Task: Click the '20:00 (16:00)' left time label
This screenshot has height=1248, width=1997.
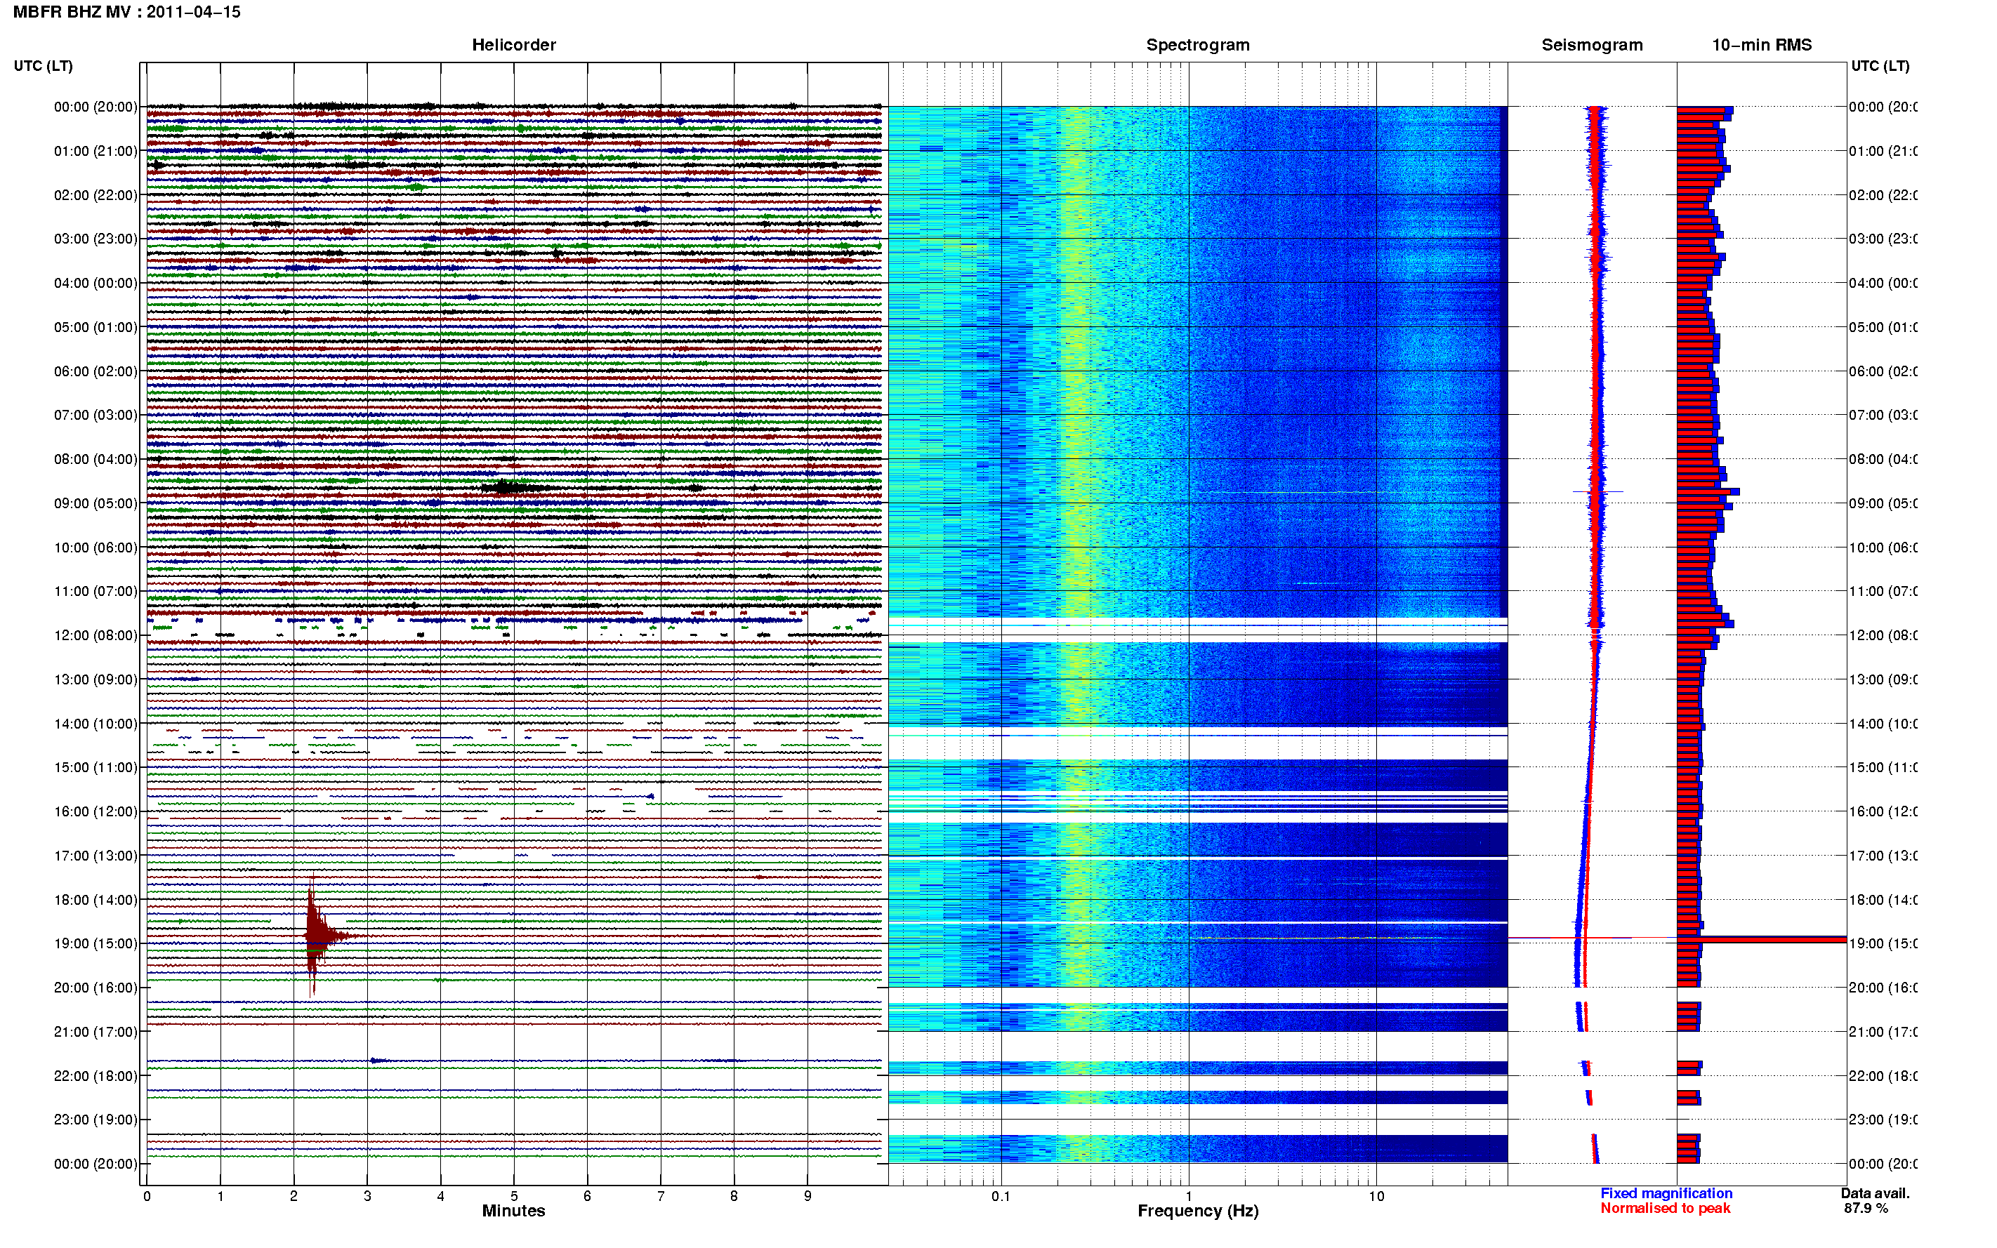Action: click(x=95, y=987)
